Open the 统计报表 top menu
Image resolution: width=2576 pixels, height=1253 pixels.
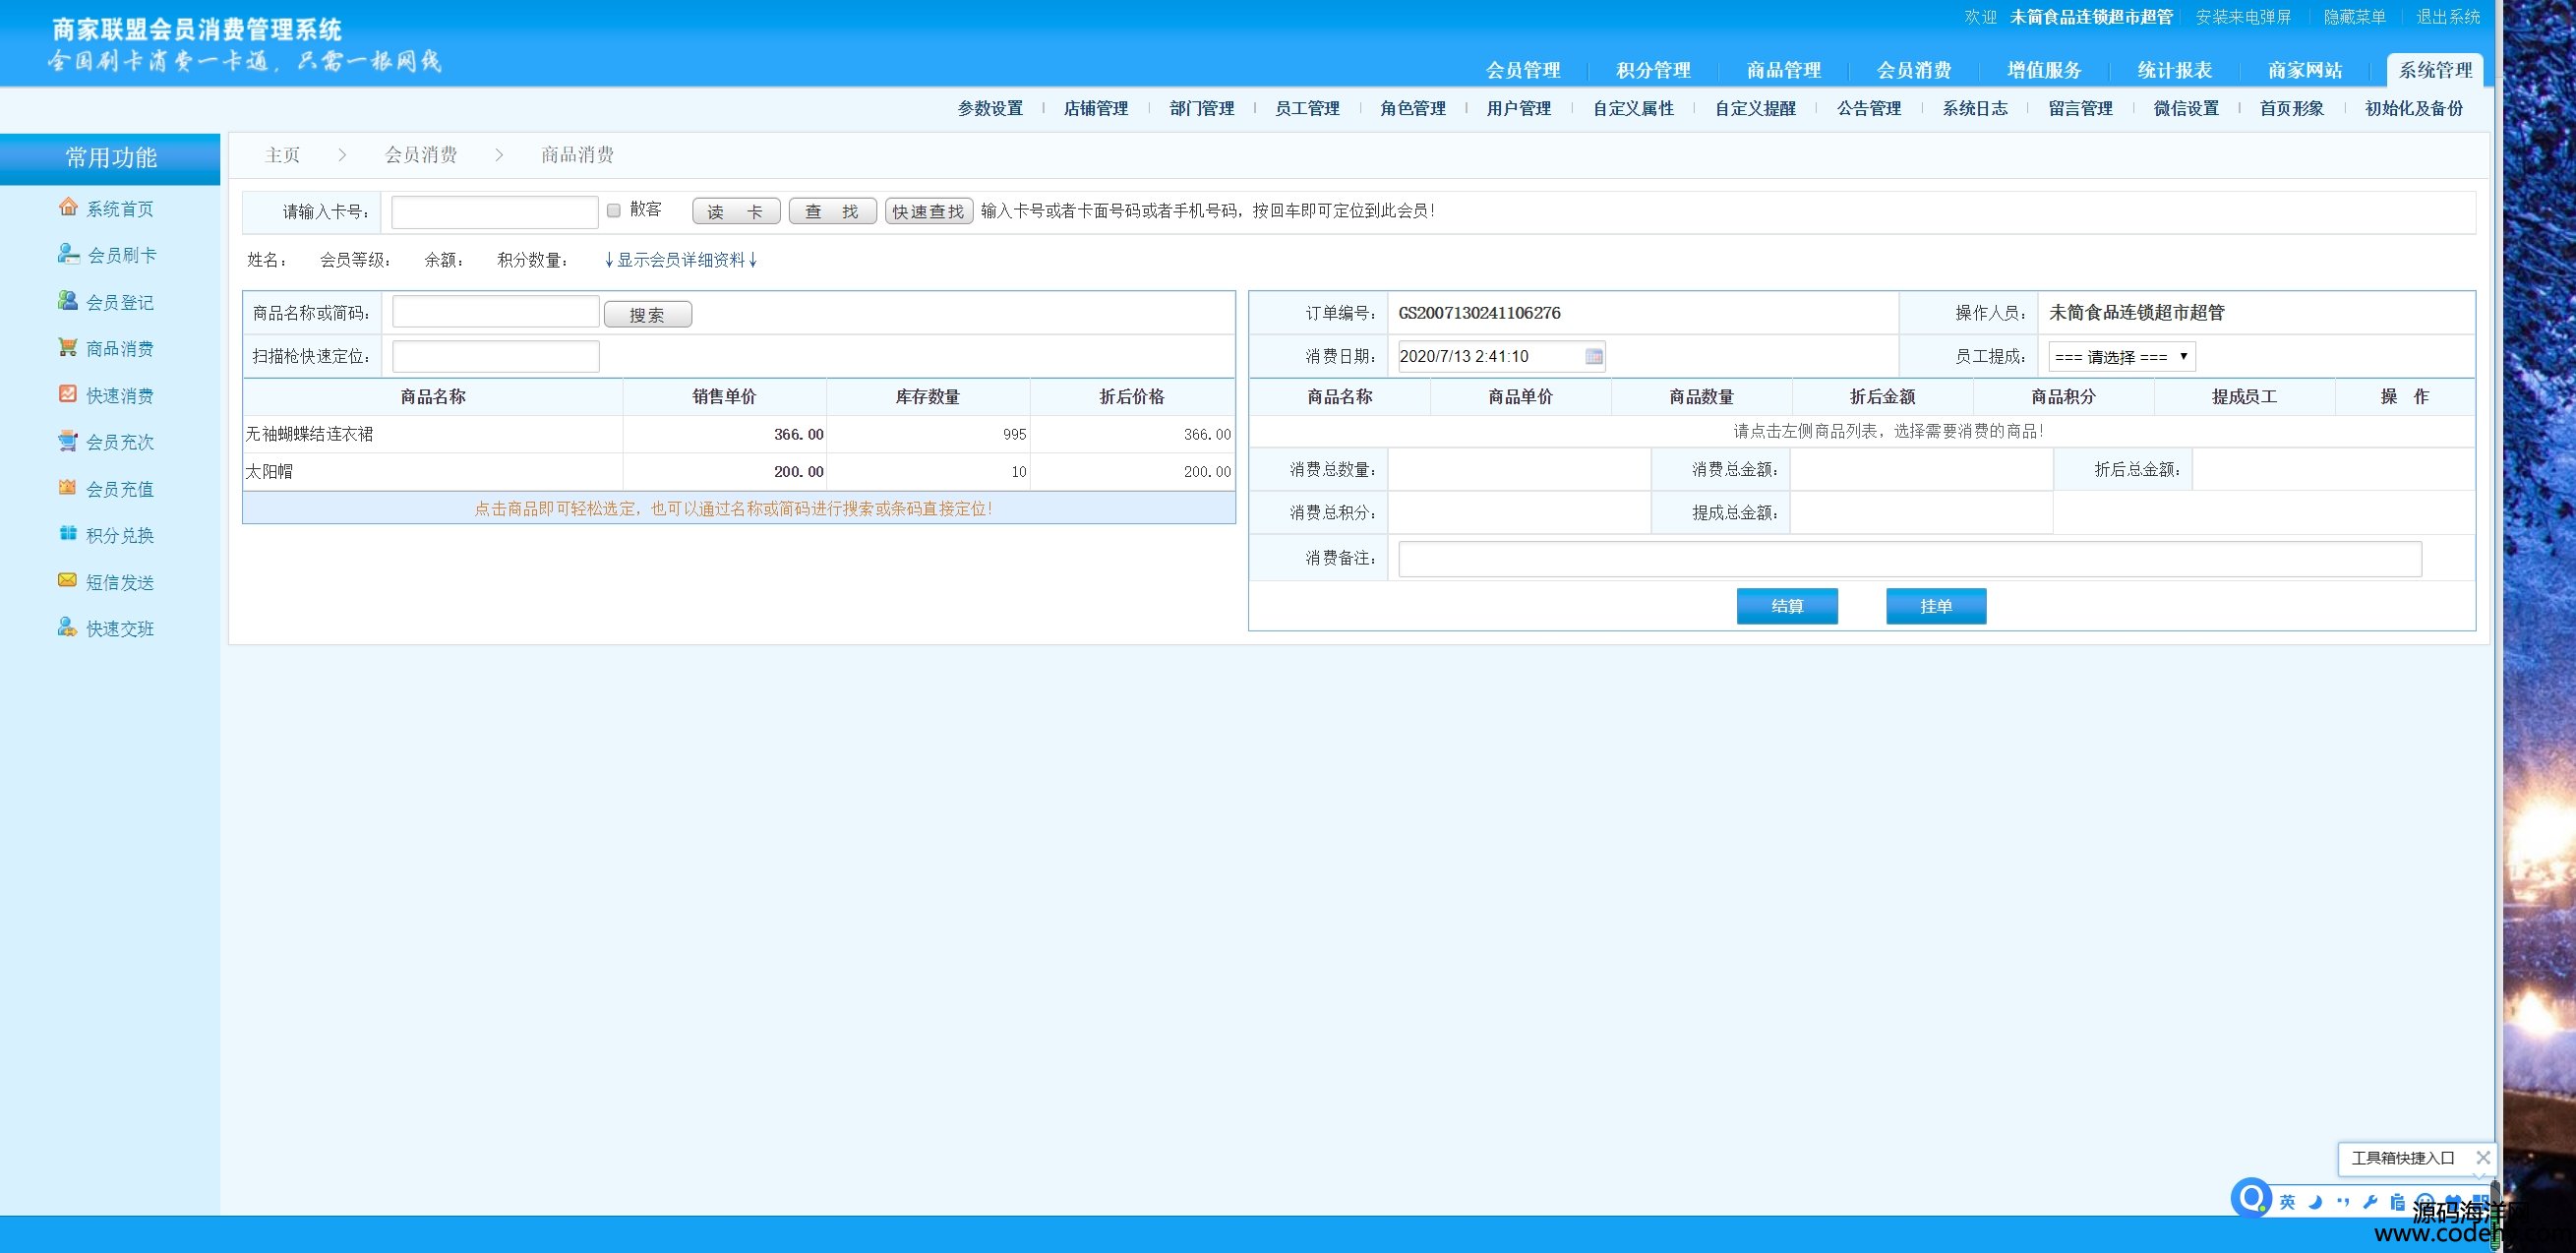(x=2174, y=70)
